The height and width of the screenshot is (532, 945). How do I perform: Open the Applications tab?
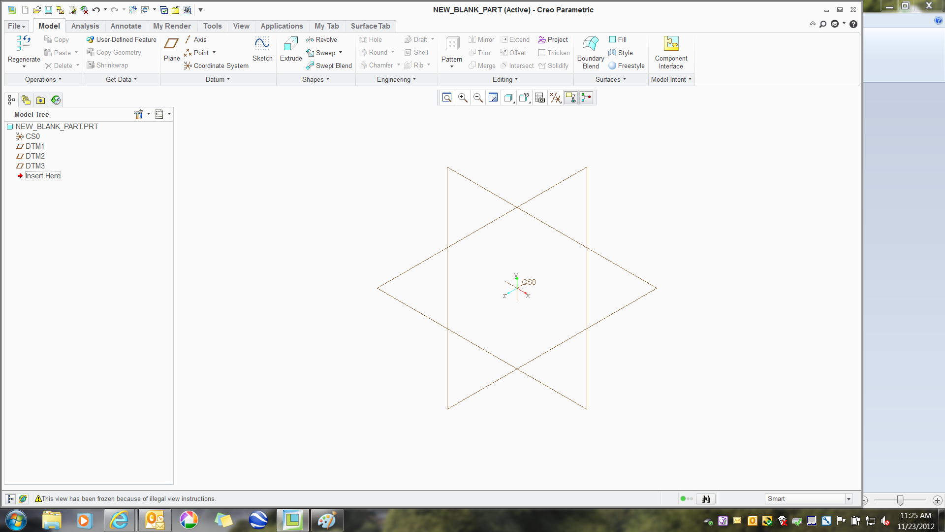click(282, 26)
